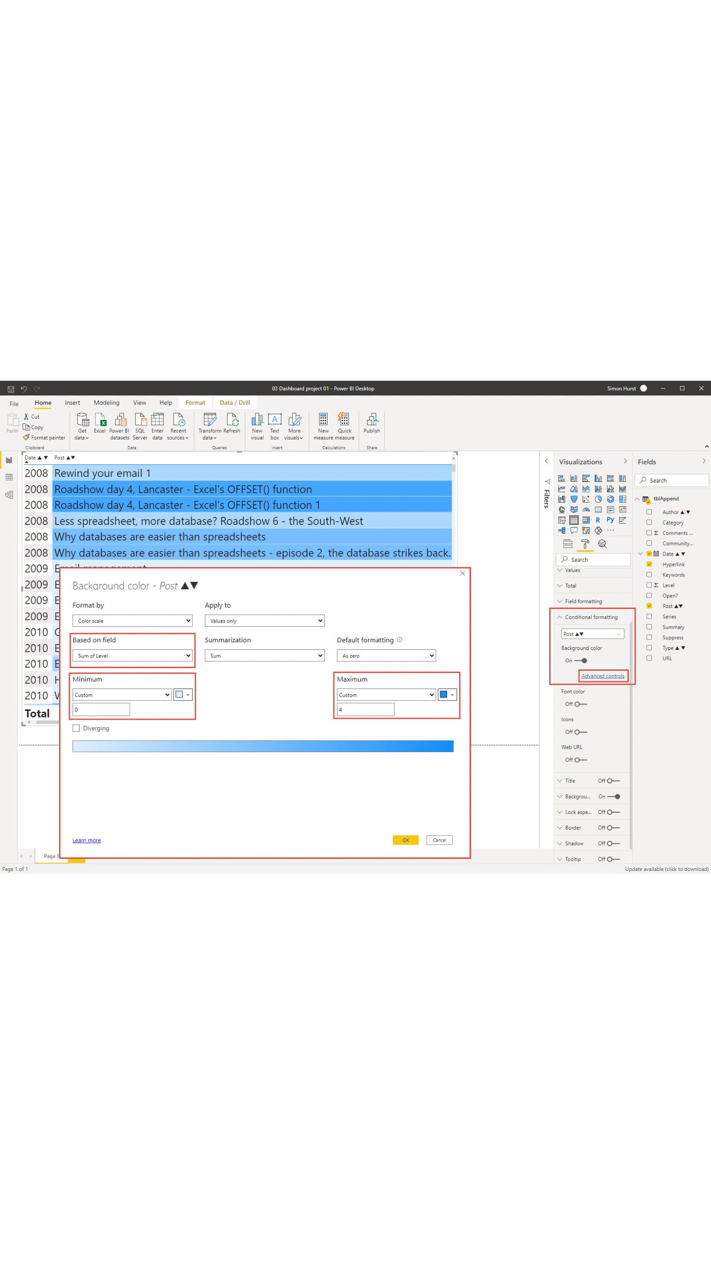Open the Format menu tab
Screen dimensions: 711x1265
(195, 402)
